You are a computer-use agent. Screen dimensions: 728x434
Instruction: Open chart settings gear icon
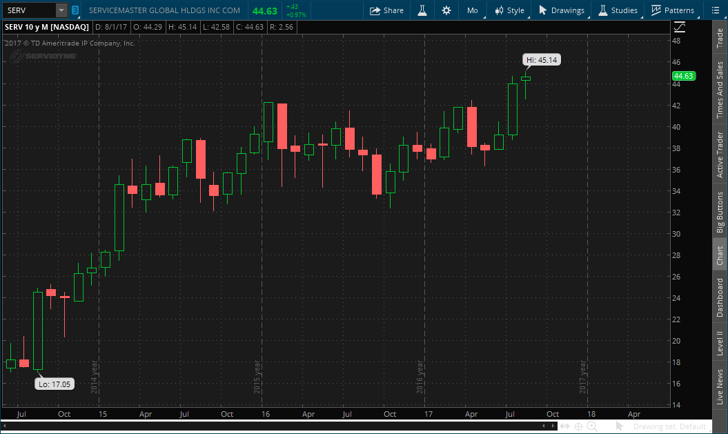pyautogui.click(x=446, y=10)
